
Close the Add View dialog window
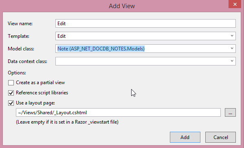(235, 4)
